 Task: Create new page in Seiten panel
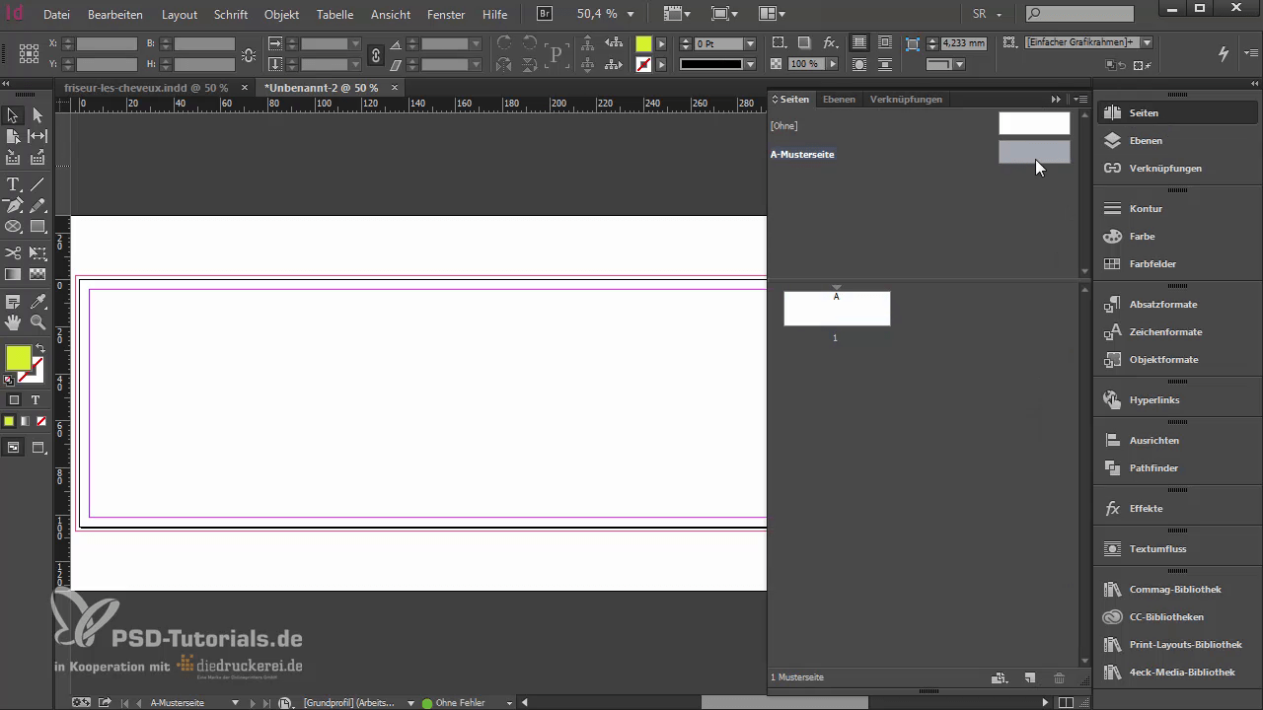click(1029, 678)
